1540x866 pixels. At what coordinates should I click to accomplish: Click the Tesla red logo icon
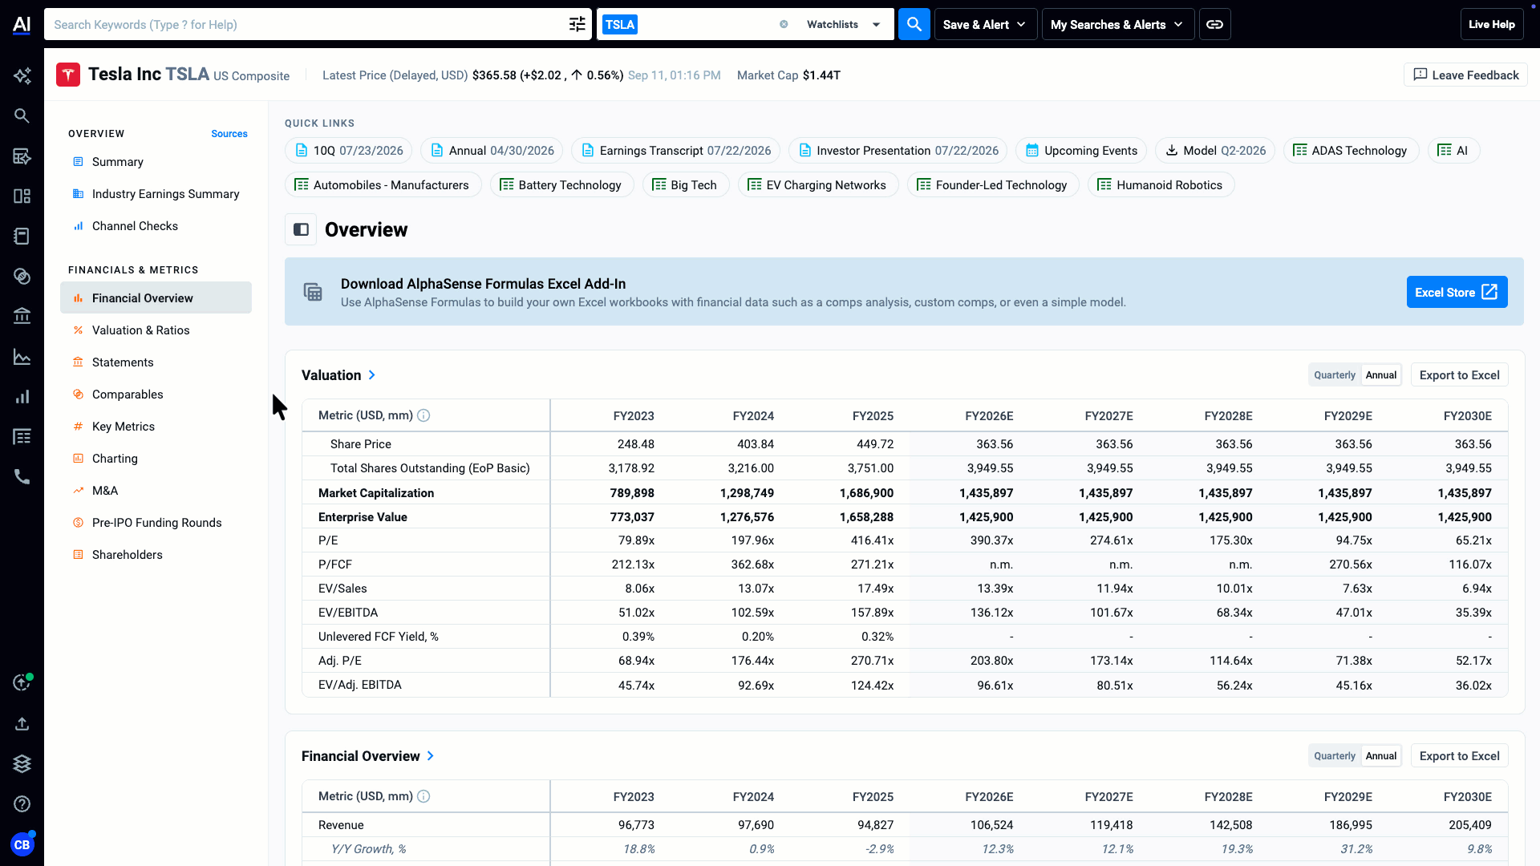67,75
